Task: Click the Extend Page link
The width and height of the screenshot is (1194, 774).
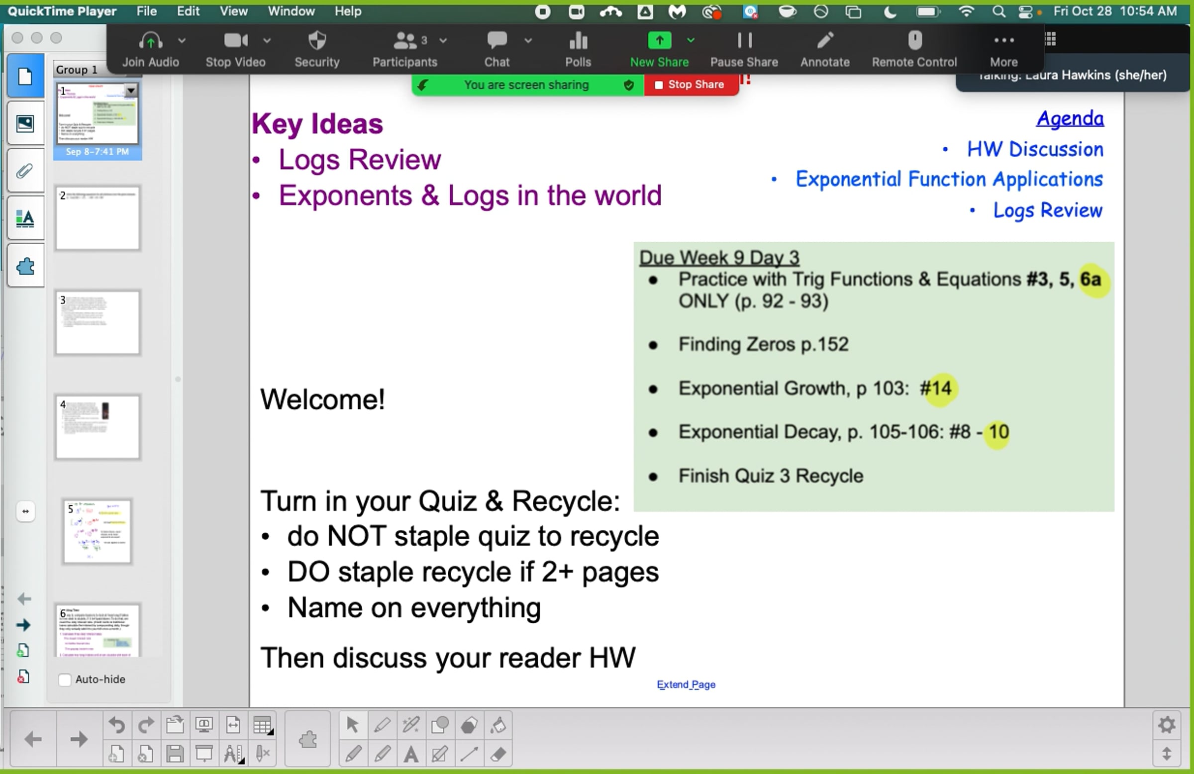Action: click(686, 685)
